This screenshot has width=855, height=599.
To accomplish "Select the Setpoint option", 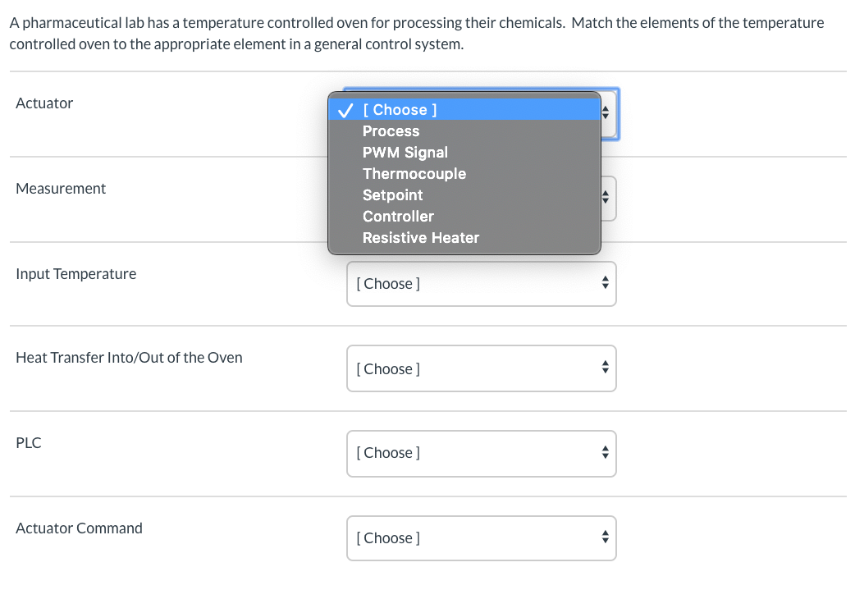I will 393,195.
